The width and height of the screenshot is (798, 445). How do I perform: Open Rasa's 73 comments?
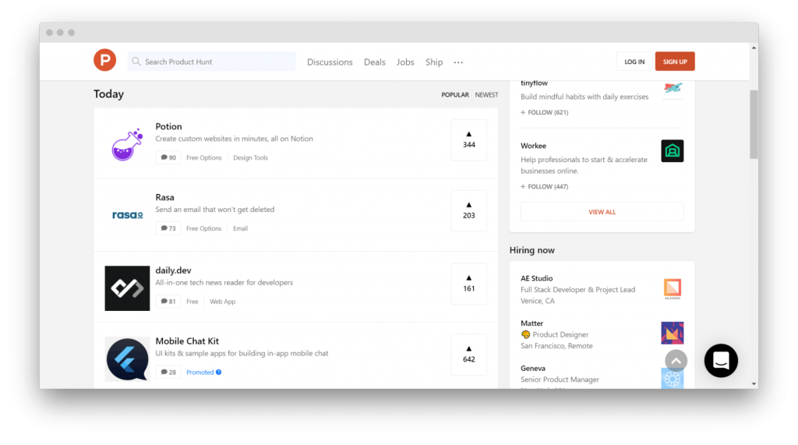(168, 228)
